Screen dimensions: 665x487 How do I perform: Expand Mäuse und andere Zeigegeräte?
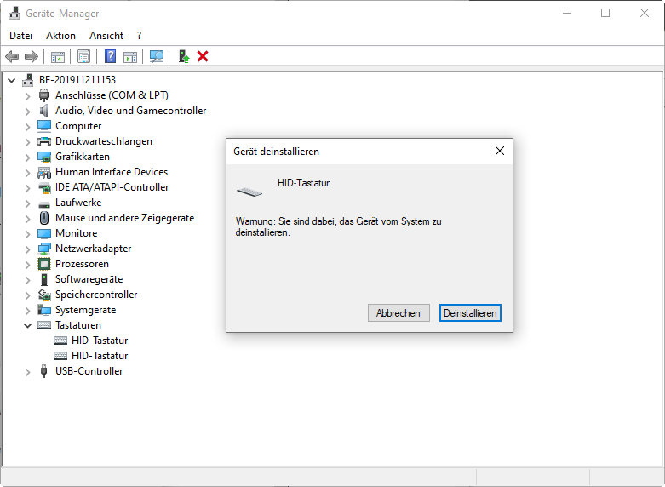coord(27,219)
